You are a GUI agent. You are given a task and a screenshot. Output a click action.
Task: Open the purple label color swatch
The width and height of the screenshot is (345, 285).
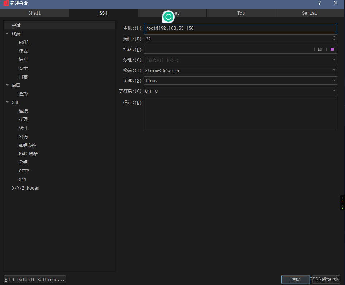pos(332,49)
